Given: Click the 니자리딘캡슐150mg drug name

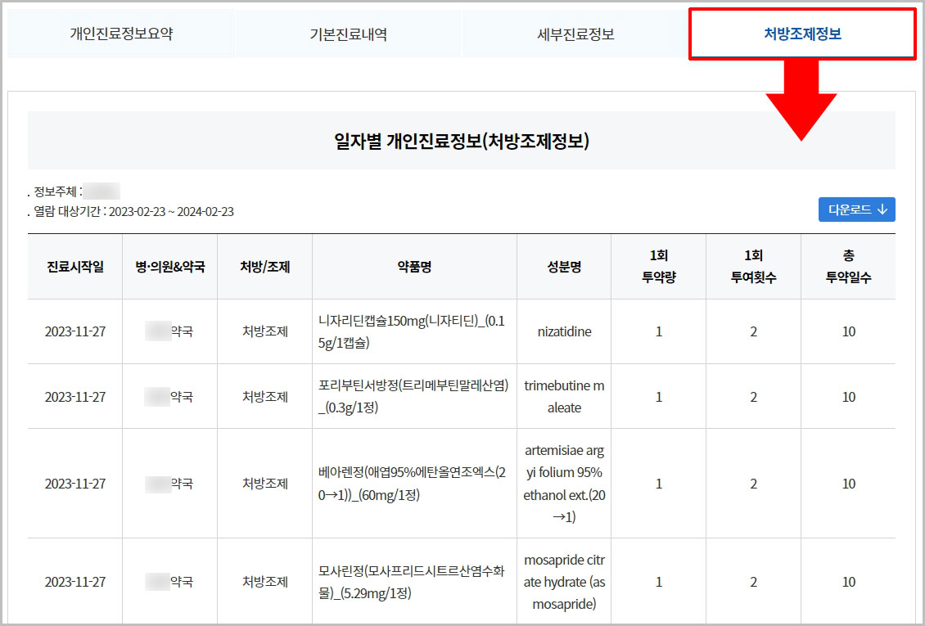Looking at the screenshot, I should pyautogui.click(x=414, y=331).
